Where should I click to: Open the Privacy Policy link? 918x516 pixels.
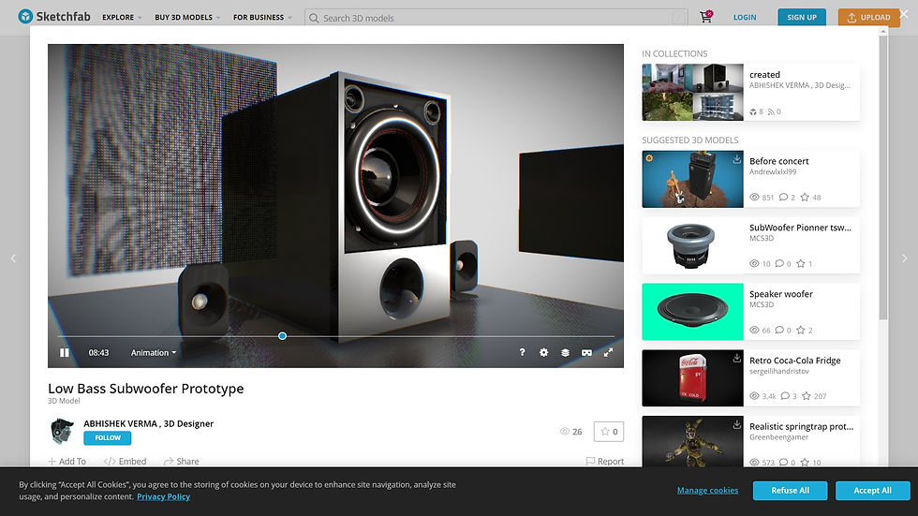163,496
